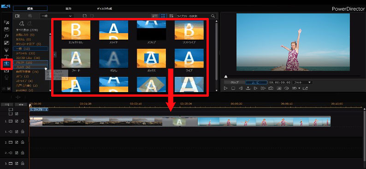
Task: Click the padlock on video track 3
Action: [23, 163]
